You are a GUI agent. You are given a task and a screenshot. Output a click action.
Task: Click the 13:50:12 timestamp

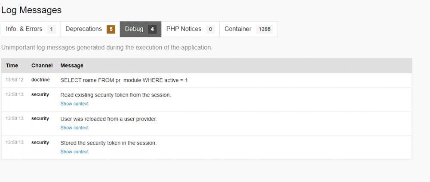15,80
